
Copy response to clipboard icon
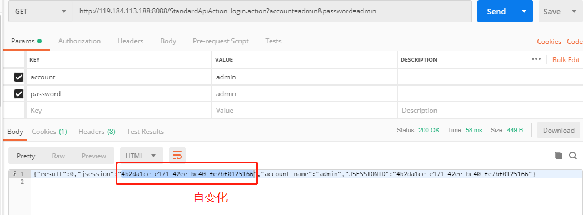click(x=558, y=156)
